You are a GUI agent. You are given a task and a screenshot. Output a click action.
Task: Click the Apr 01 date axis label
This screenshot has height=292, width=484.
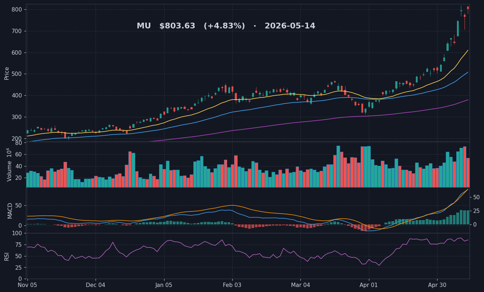[x=369, y=285]
